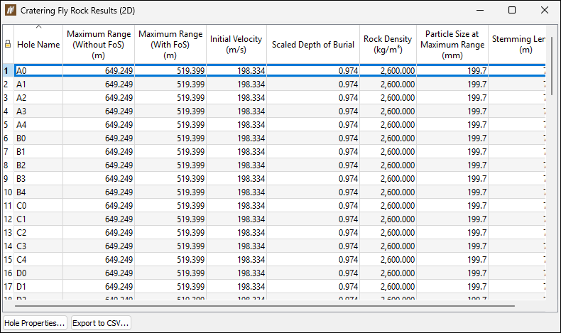Click Maximum Range (With FoS) column header
Image resolution: width=561 pixels, height=333 pixels.
170,44
